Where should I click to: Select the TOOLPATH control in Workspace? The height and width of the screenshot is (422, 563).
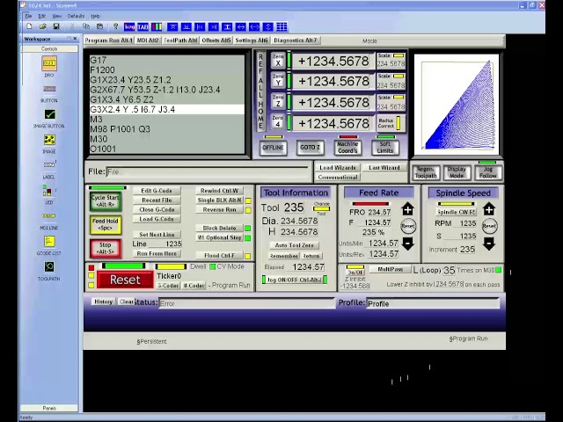point(49,271)
